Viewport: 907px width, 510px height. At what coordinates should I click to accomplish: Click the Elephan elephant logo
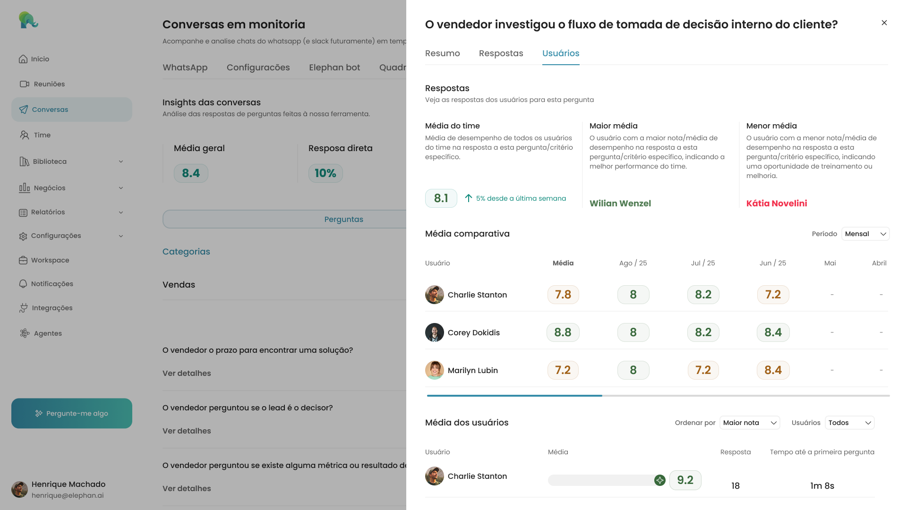(x=28, y=20)
